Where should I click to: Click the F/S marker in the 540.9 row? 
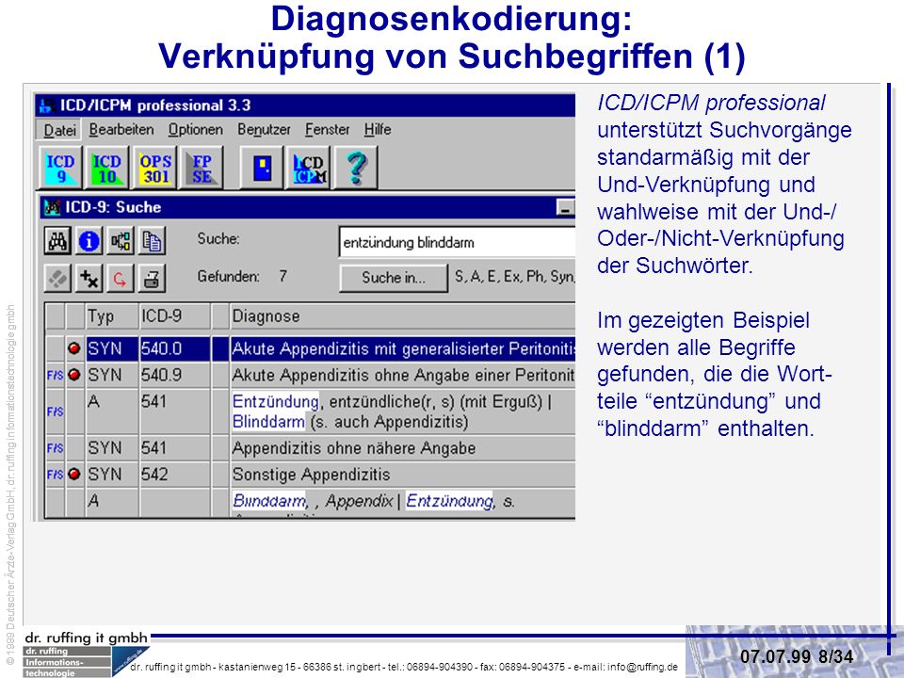(55, 376)
